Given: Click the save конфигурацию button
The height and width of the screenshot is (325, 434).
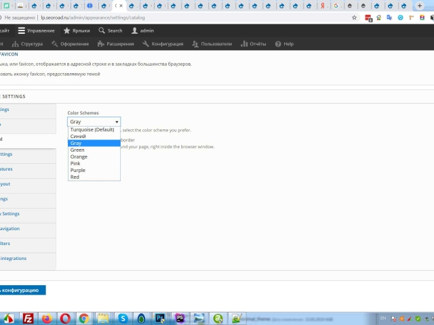Looking at the screenshot, I should (22, 290).
